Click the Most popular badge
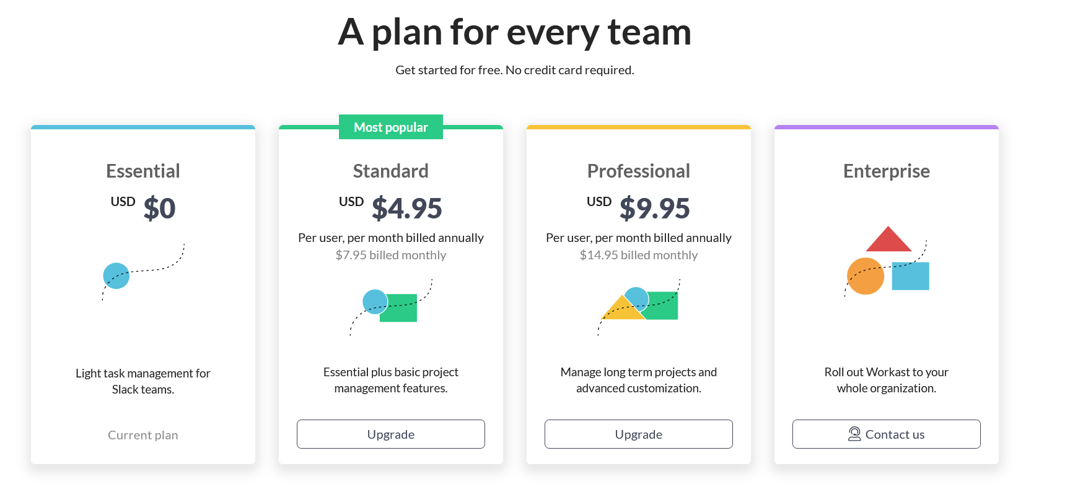1070x487 pixels. coord(390,127)
